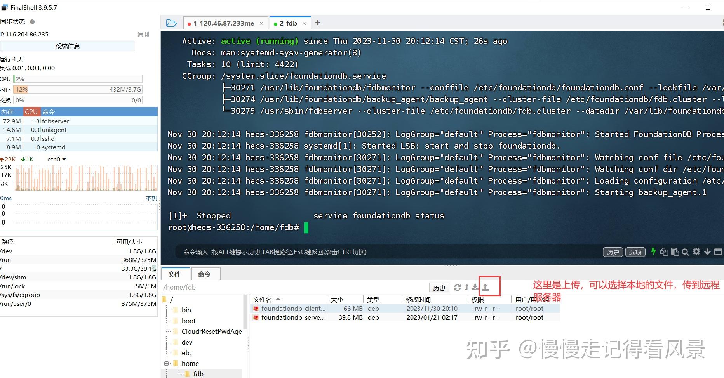
Task: Click the 选项 button near command input
Action: (x=635, y=252)
